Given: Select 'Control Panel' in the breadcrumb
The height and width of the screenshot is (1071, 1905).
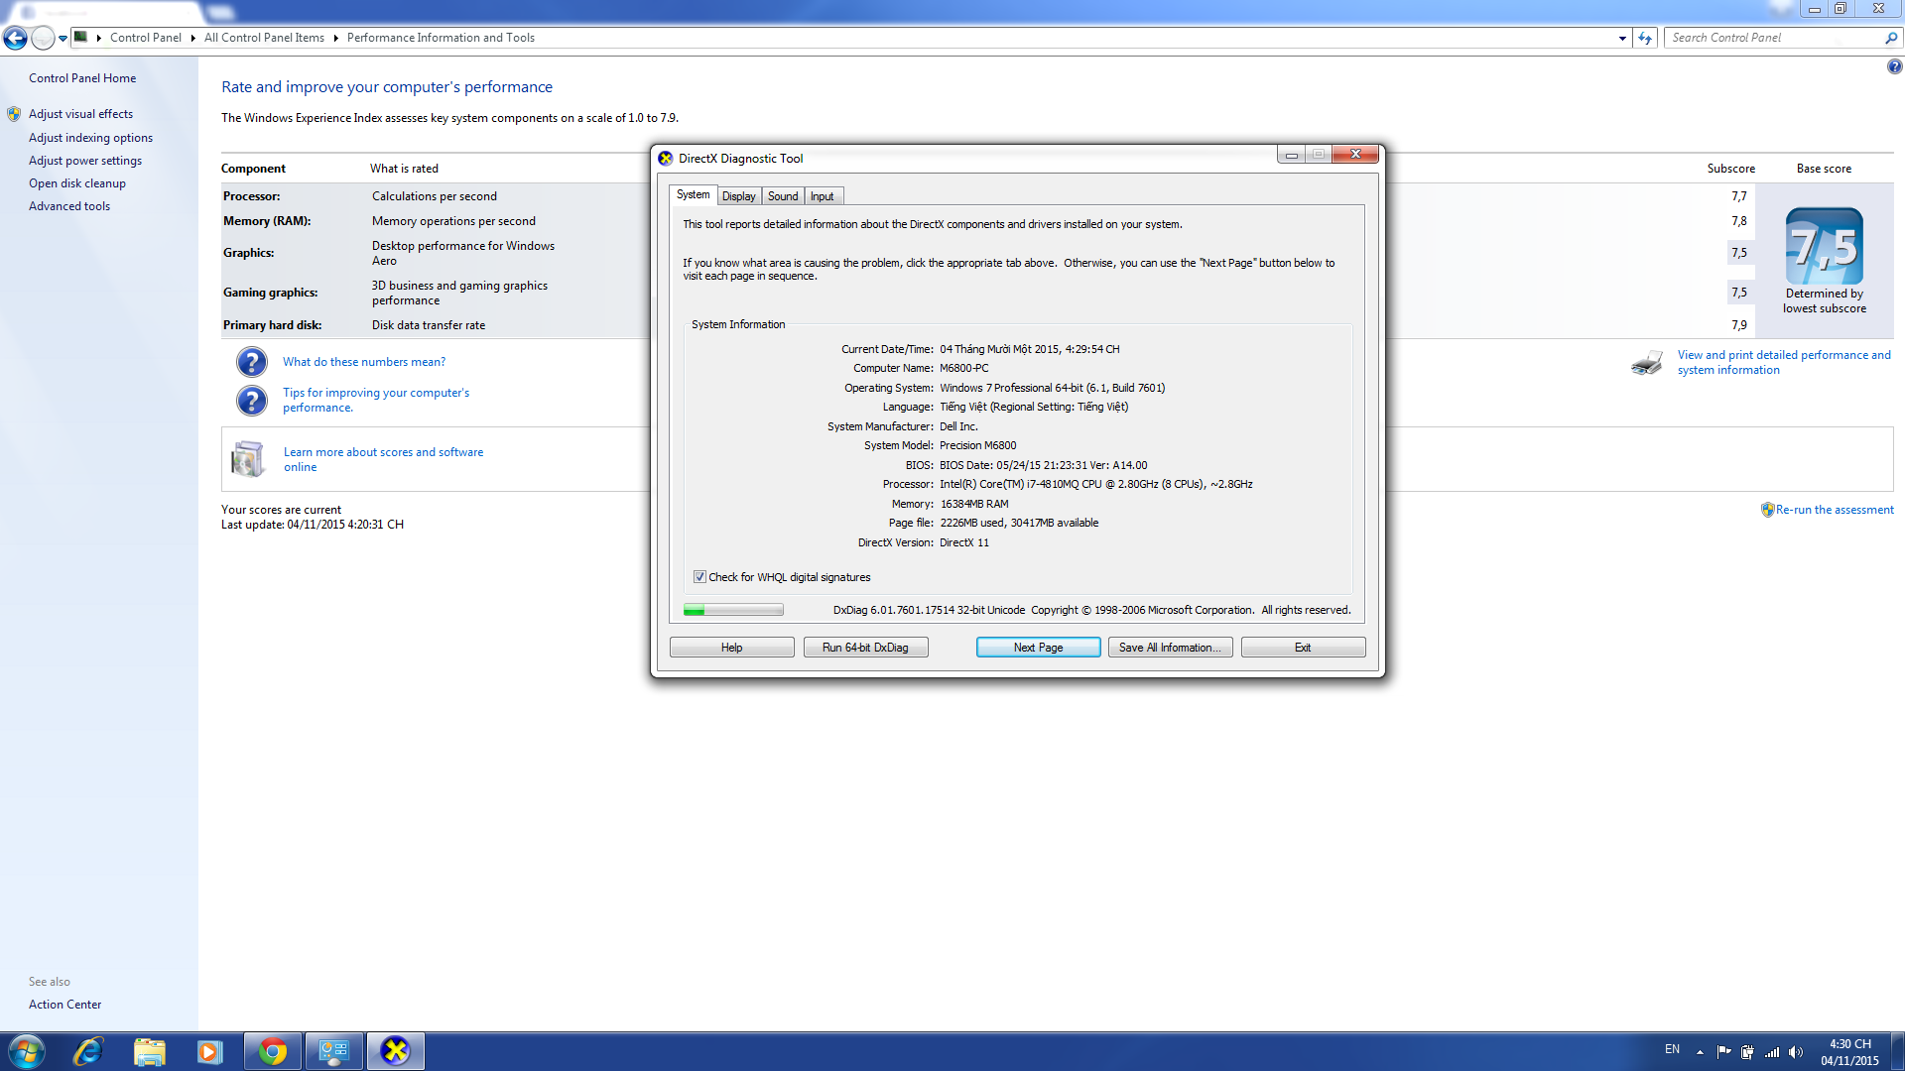Looking at the screenshot, I should tap(146, 38).
